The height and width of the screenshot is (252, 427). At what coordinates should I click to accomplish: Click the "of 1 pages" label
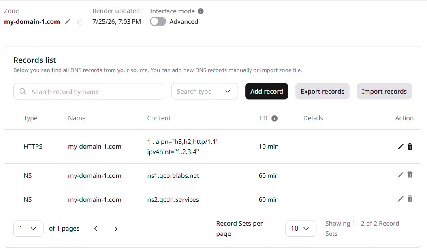[64, 228]
